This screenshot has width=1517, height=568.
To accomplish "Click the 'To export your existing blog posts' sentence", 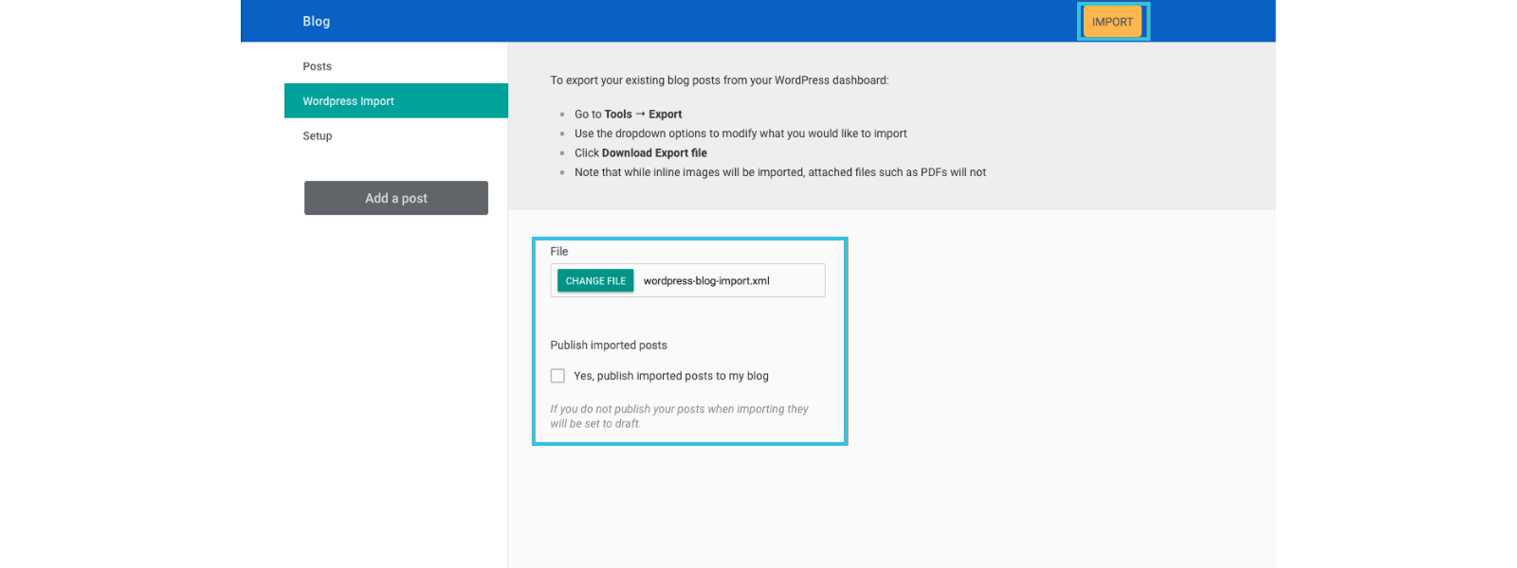I will click(720, 80).
